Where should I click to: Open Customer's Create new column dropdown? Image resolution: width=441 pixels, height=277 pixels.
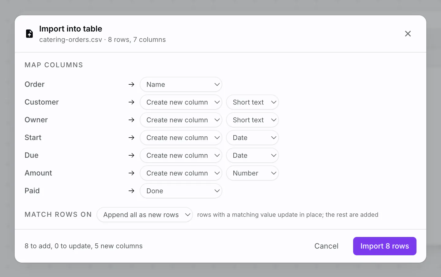tap(181, 102)
